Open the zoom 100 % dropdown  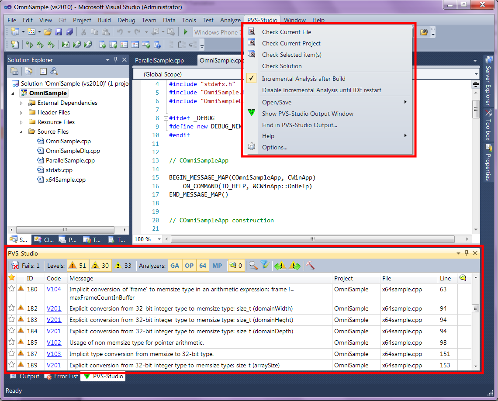click(x=159, y=239)
